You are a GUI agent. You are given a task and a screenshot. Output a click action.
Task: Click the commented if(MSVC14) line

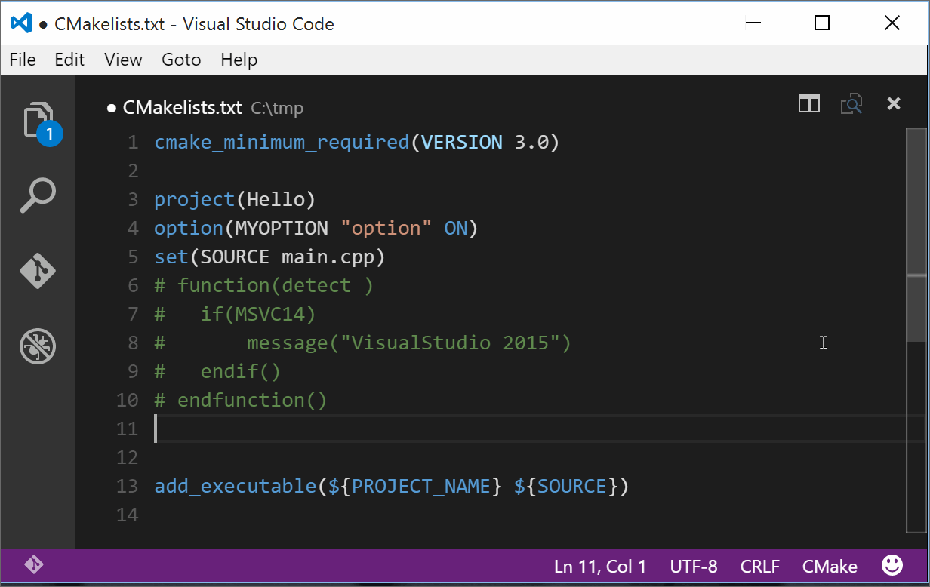point(235,314)
